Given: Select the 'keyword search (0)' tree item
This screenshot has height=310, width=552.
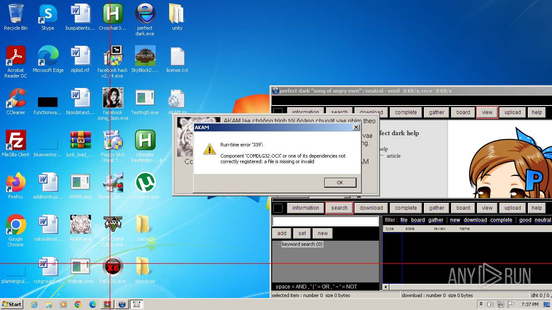Looking at the screenshot, I should (x=302, y=244).
